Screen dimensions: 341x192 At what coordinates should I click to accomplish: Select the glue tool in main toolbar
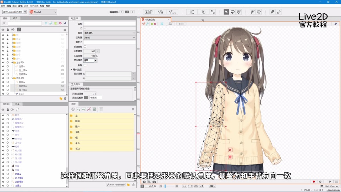pos(252,12)
